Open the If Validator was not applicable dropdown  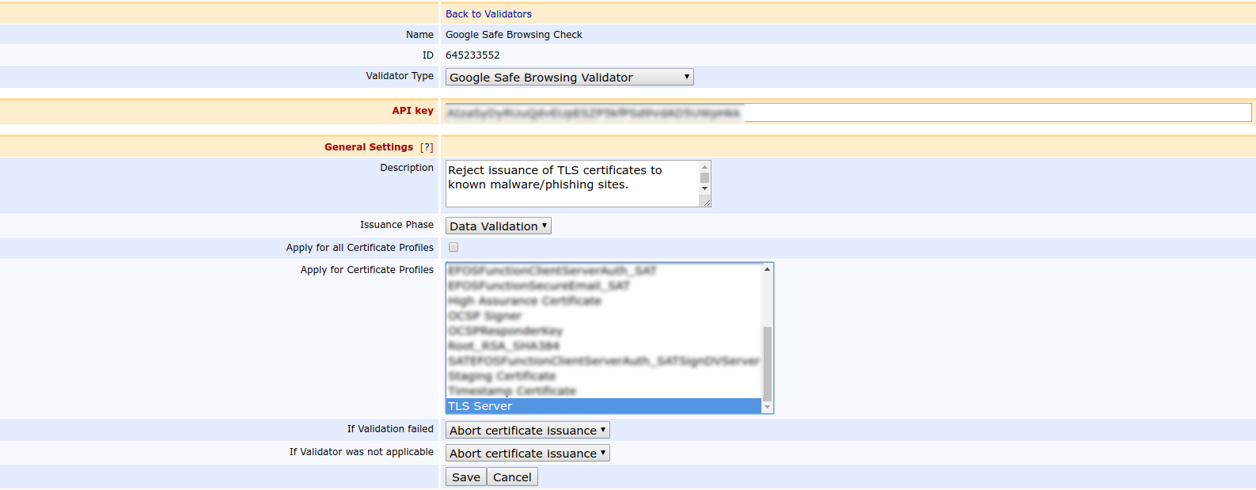coord(527,454)
